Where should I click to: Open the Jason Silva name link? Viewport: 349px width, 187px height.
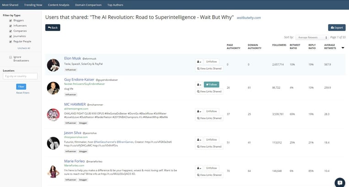(73, 133)
